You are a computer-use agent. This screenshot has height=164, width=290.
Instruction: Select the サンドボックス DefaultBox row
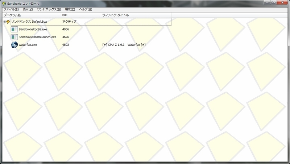pyautogui.click(x=91, y=22)
